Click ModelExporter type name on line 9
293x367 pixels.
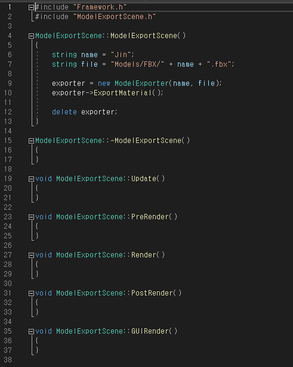coord(141,83)
